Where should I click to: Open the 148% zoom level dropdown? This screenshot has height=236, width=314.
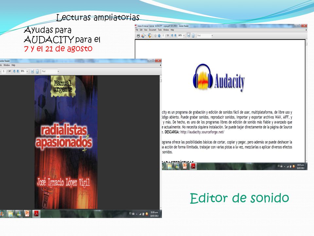pos(184,35)
